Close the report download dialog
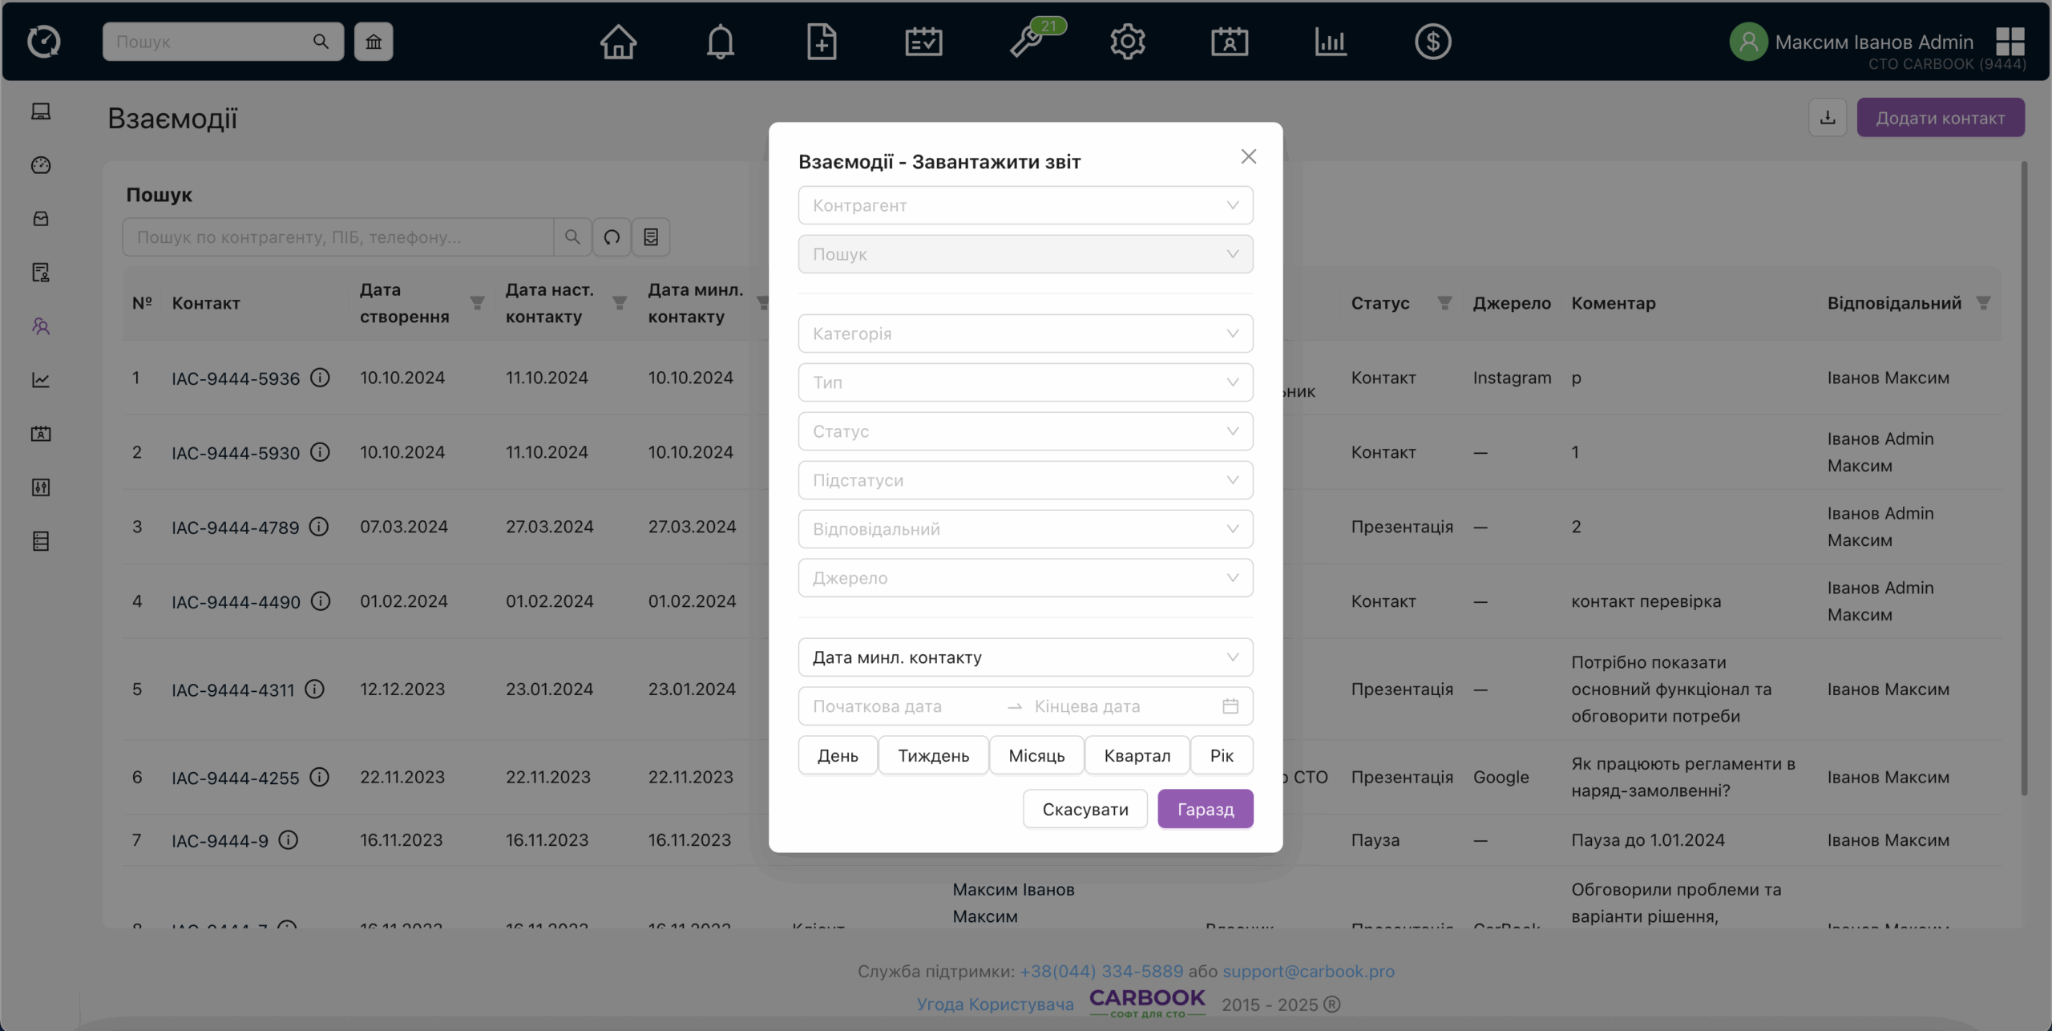Image resolution: width=2052 pixels, height=1031 pixels. tap(1248, 156)
